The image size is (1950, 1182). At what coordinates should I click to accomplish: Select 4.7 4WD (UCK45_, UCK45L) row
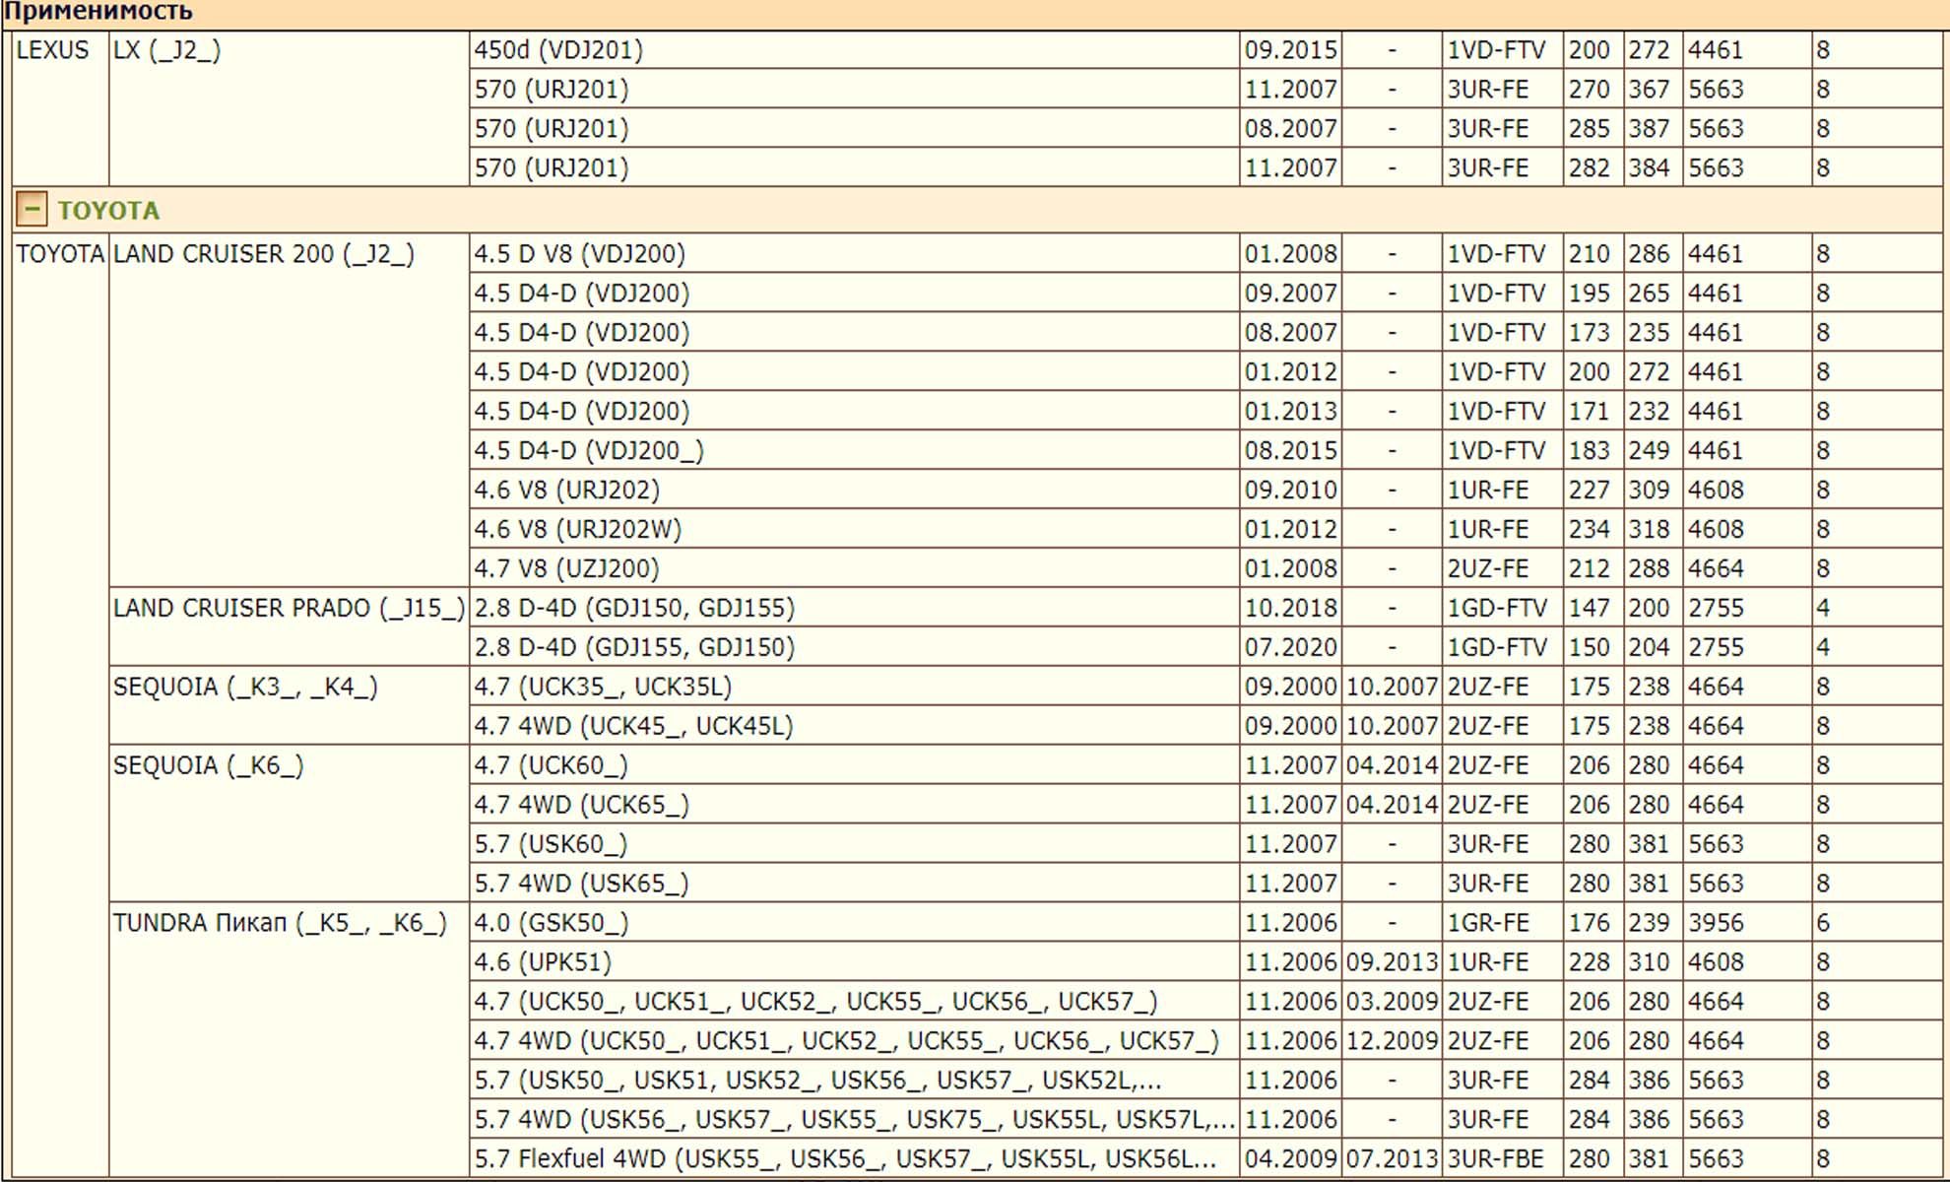tap(1205, 727)
